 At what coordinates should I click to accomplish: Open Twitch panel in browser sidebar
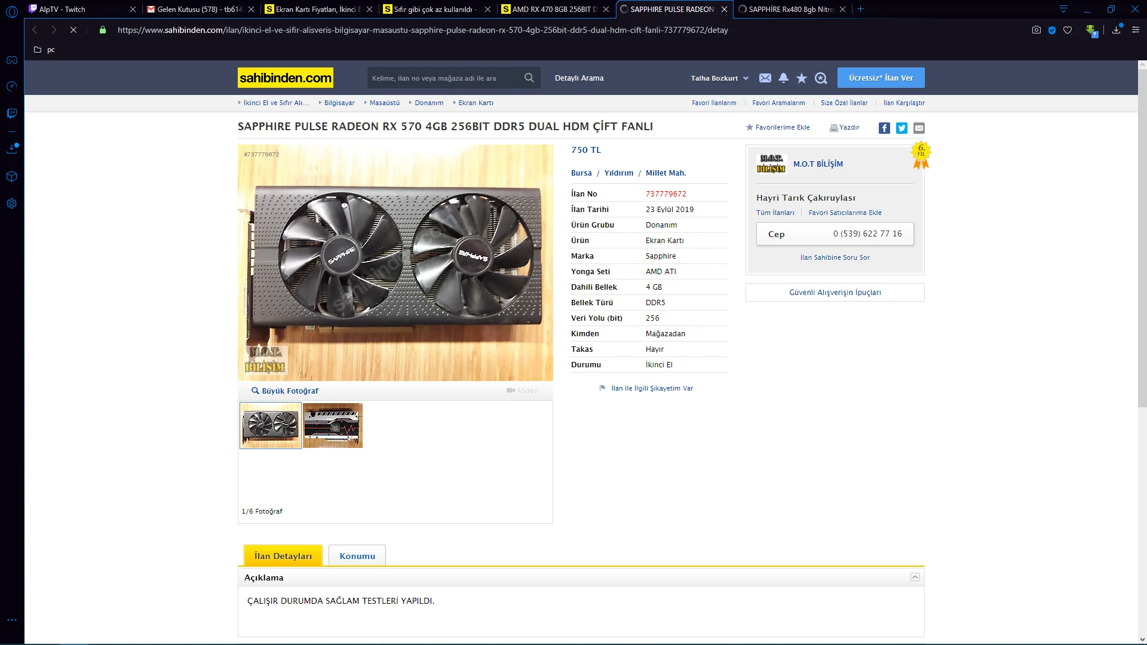(x=11, y=113)
